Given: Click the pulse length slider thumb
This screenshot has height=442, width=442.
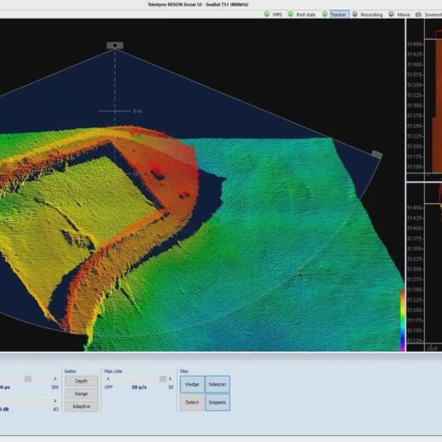Looking at the screenshot, I should click(x=28, y=379).
